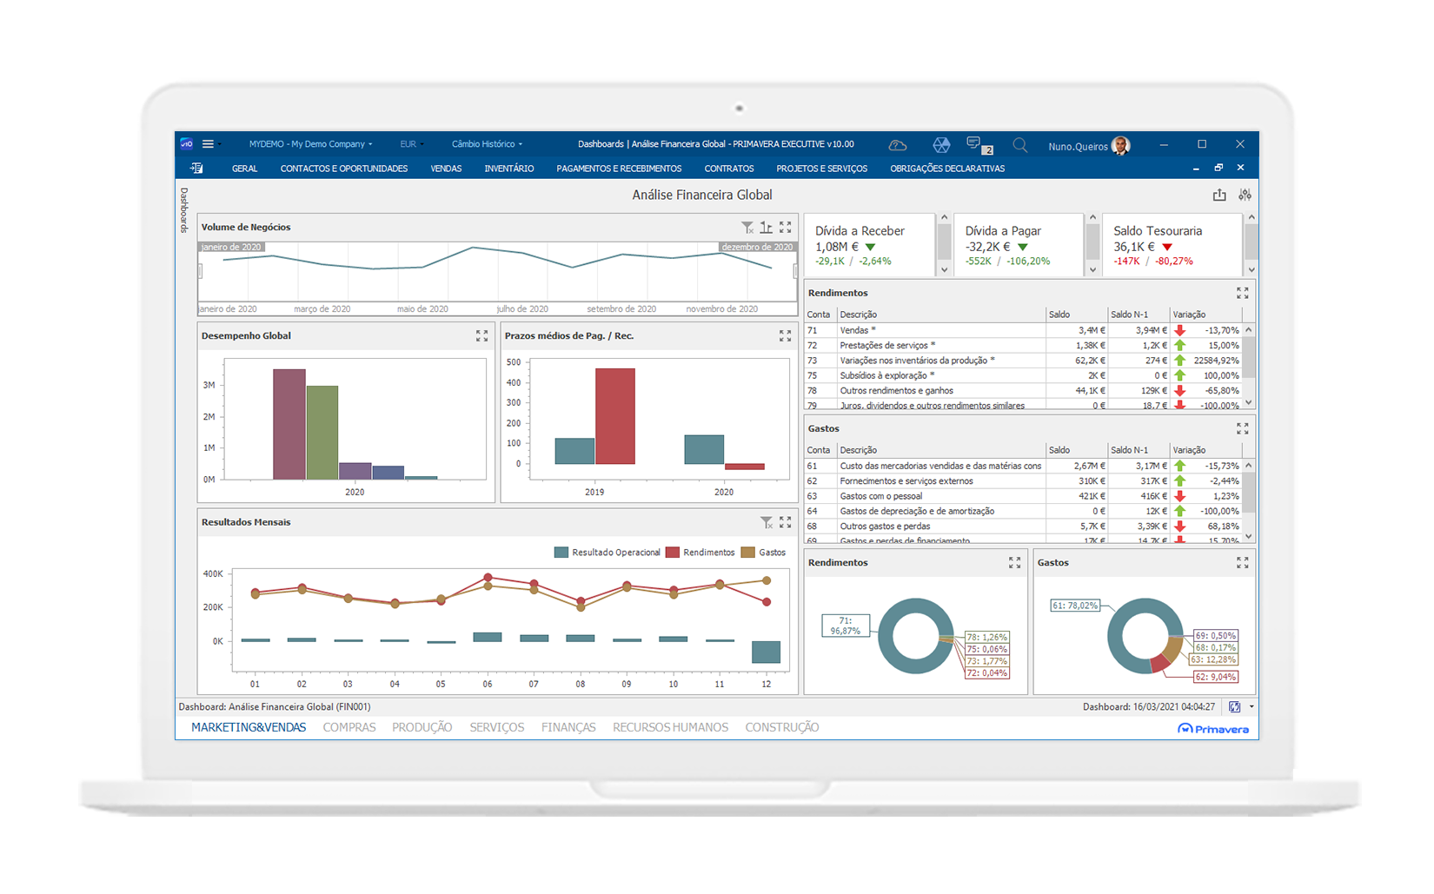Open the Câmbio Histórico dropdown
Viewport: 1434px width, 894px height.
[x=487, y=144]
